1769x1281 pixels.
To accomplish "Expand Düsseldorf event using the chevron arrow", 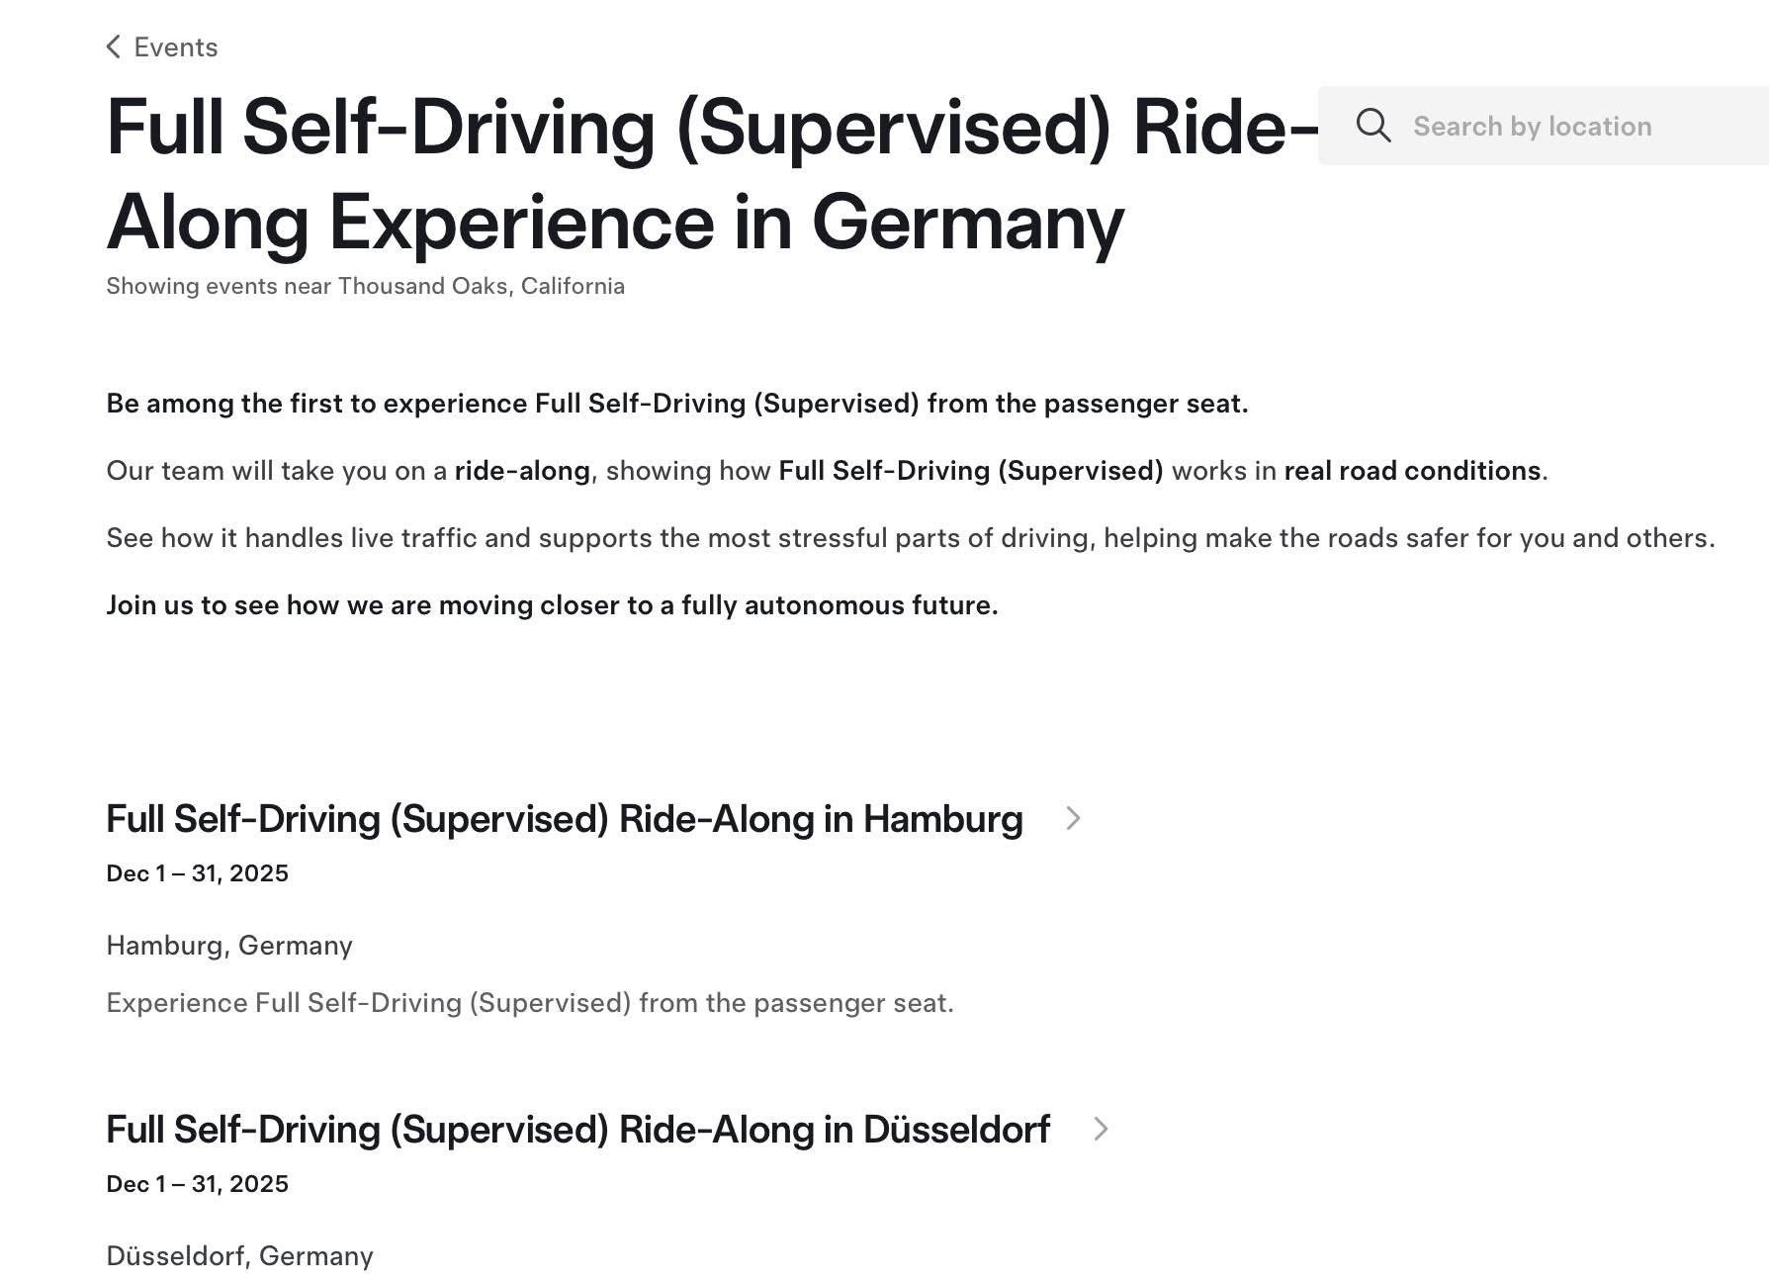I will coord(1101,1130).
